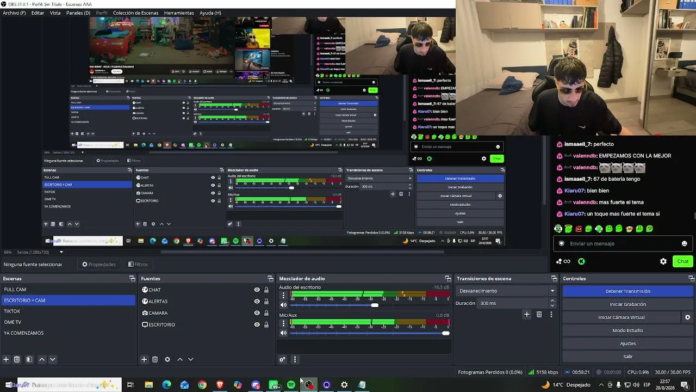Screen dimensions: 696x392
Task: Select the TIKTOK scene
Action: coord(68,311)
